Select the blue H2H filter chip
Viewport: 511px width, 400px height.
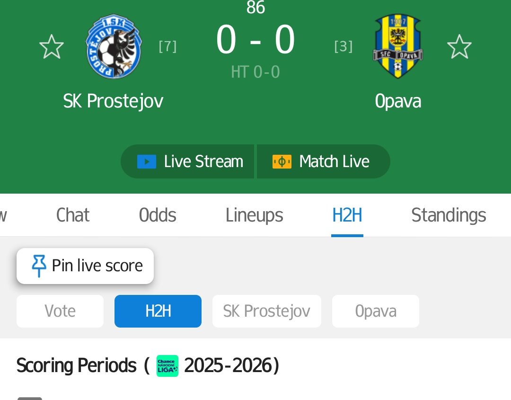point(158,311)
